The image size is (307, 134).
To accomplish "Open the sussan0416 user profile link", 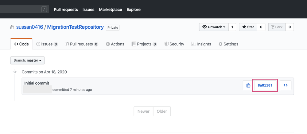I will pos(29,27).
